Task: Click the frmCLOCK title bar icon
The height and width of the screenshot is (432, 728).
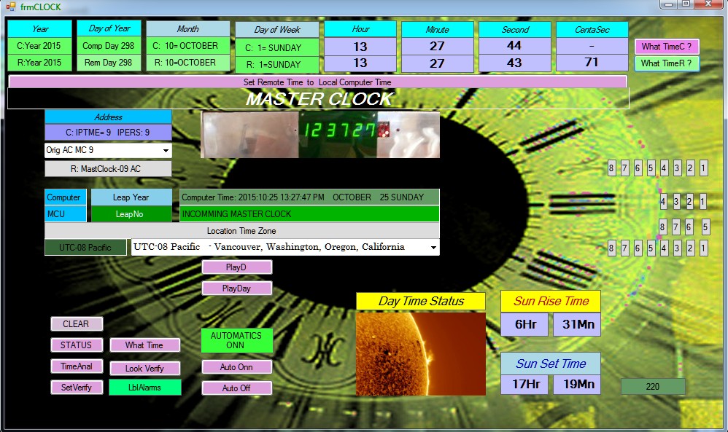Action: 9,6
